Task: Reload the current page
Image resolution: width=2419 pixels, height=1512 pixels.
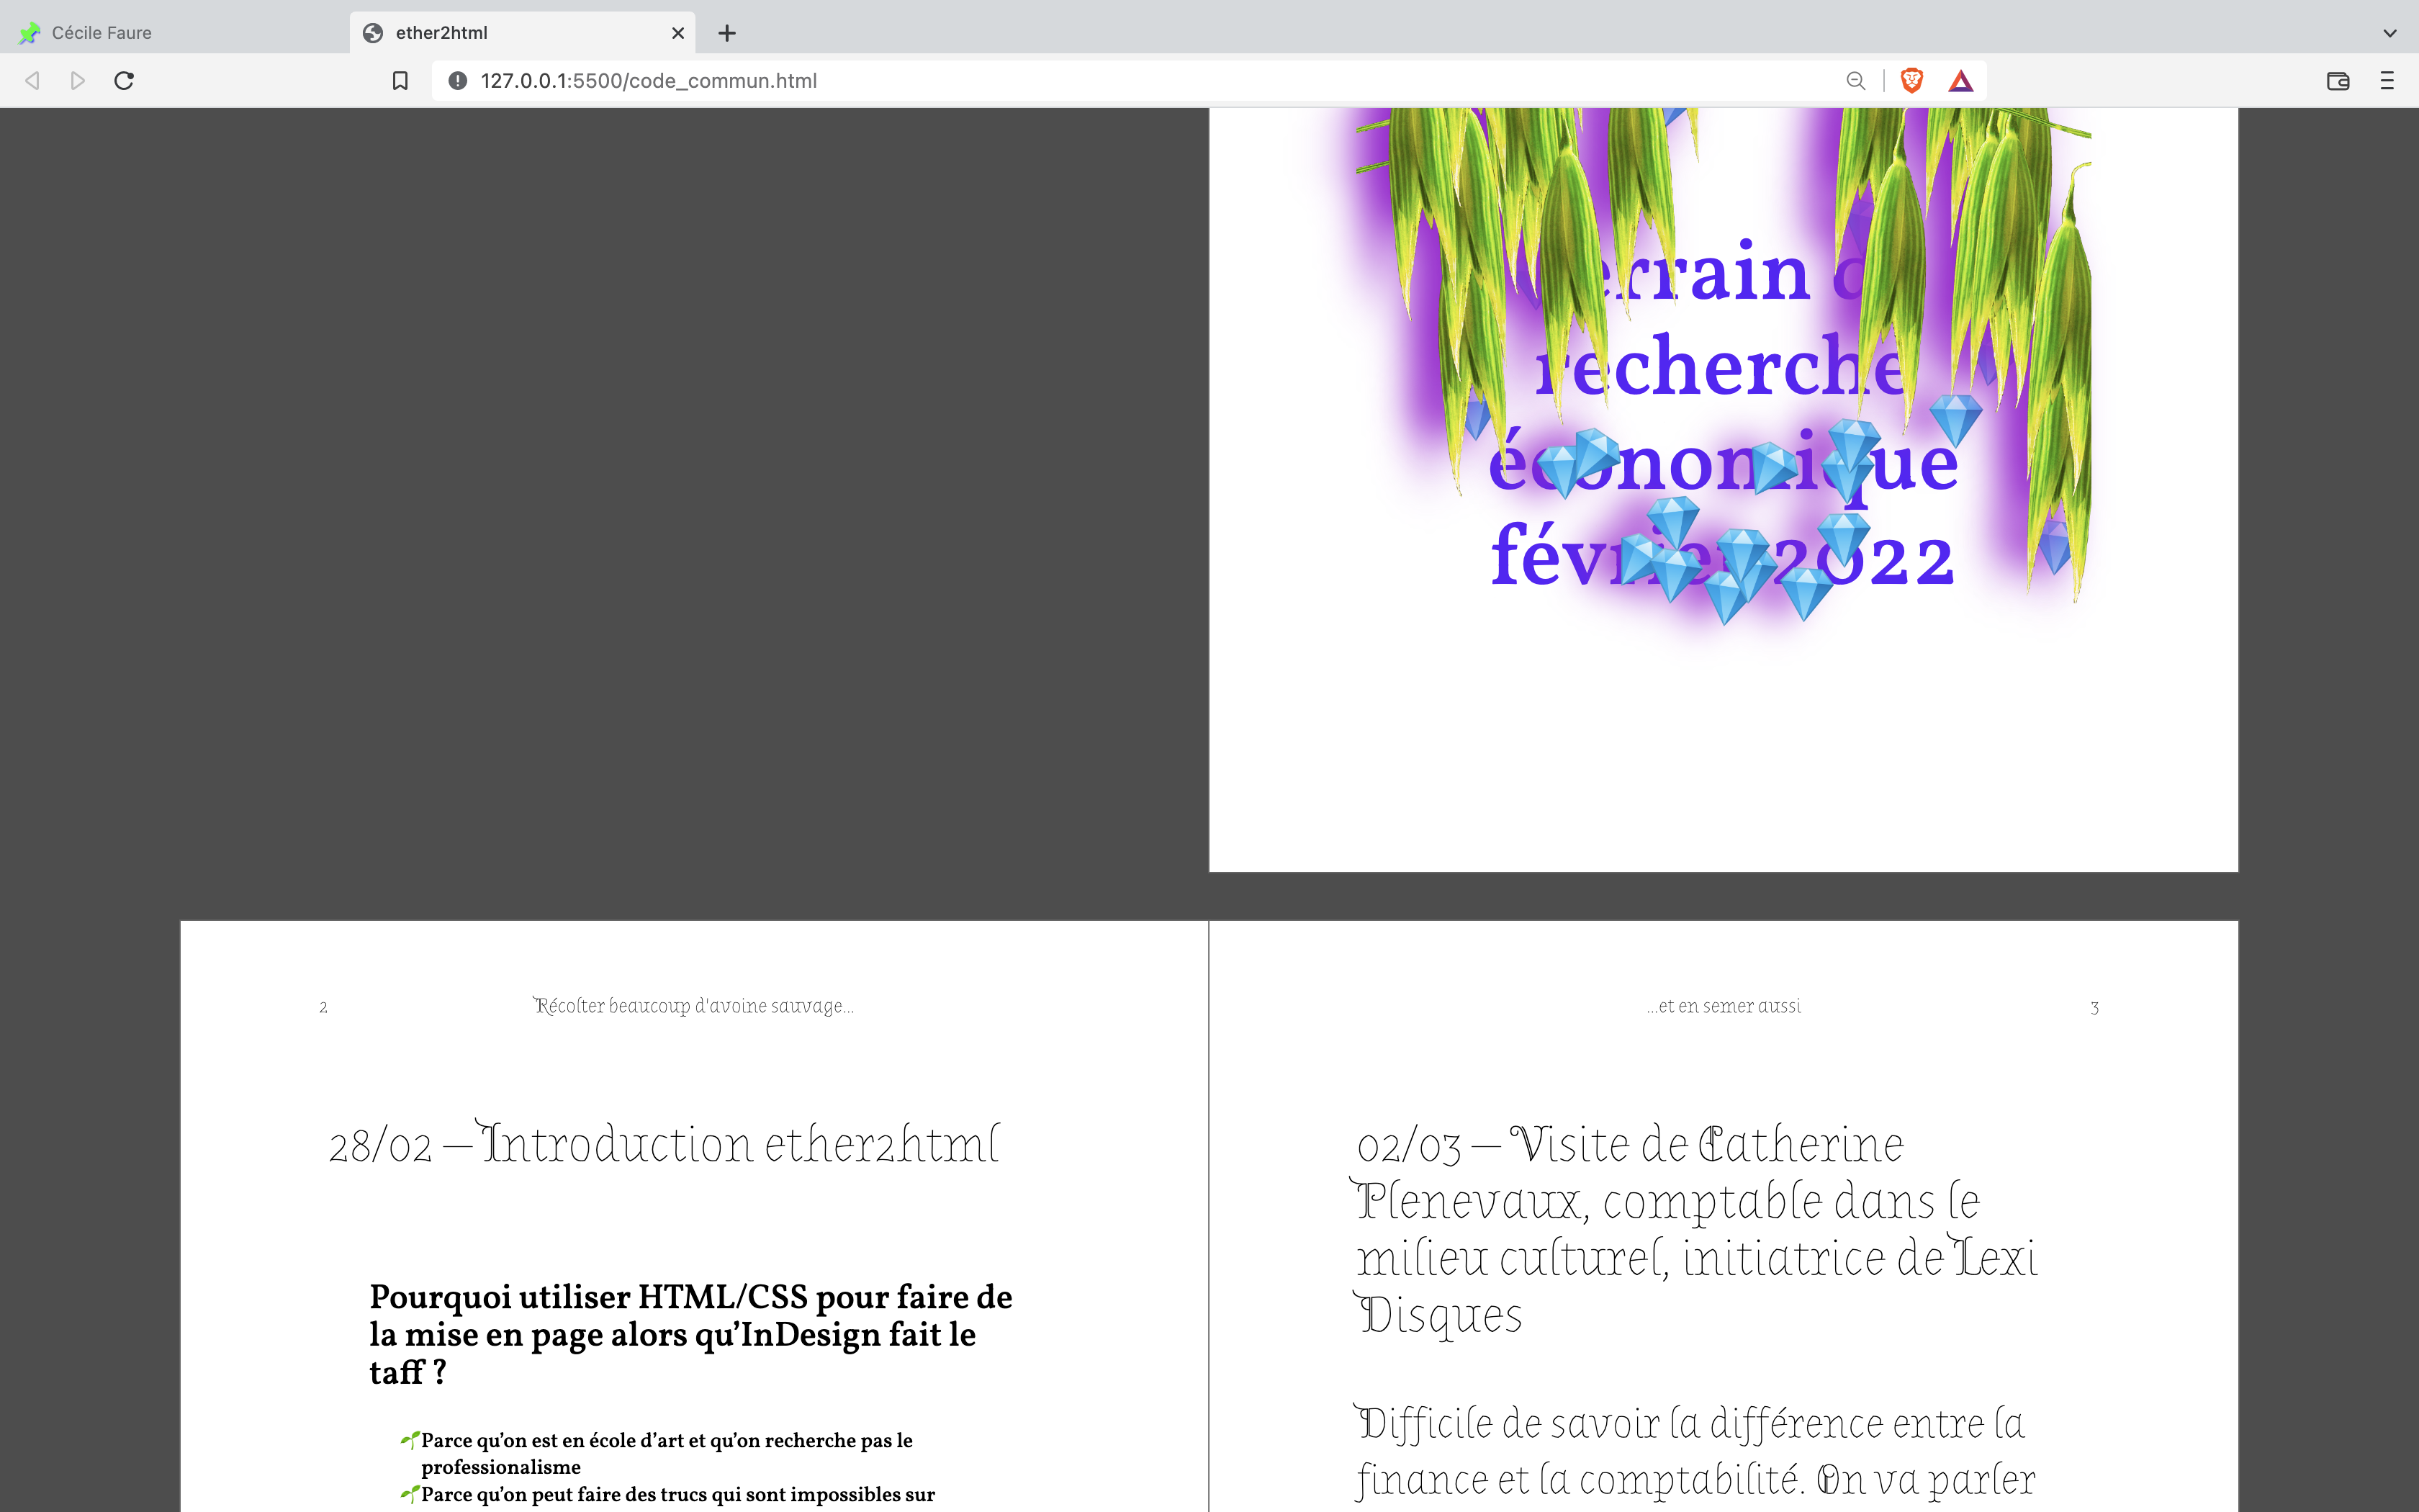Action: [124, 81]
